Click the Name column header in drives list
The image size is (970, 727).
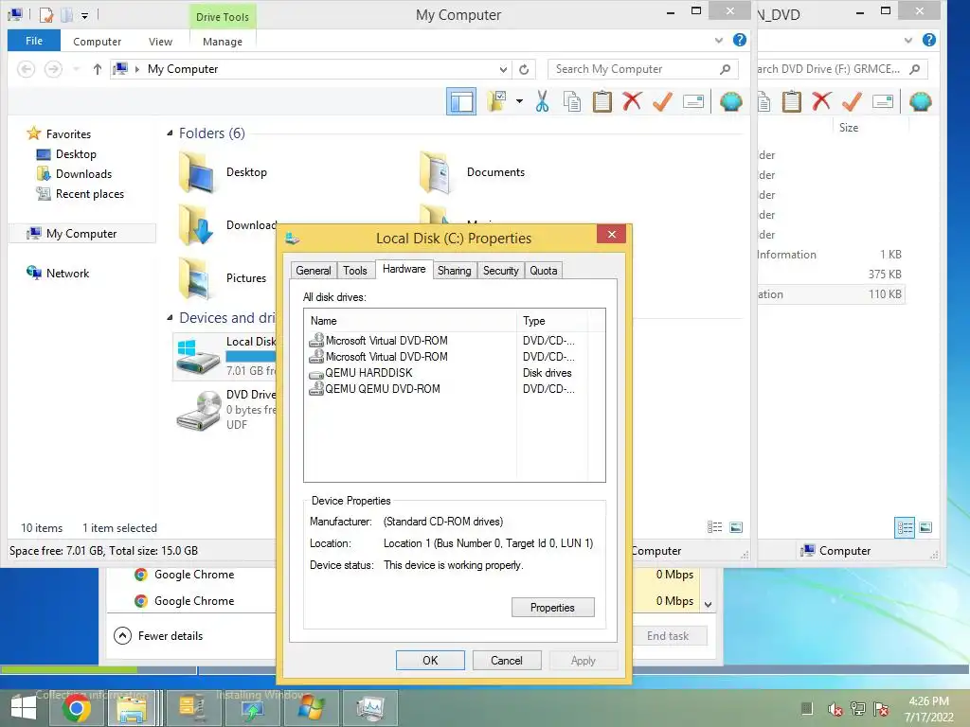coord(410,321)
